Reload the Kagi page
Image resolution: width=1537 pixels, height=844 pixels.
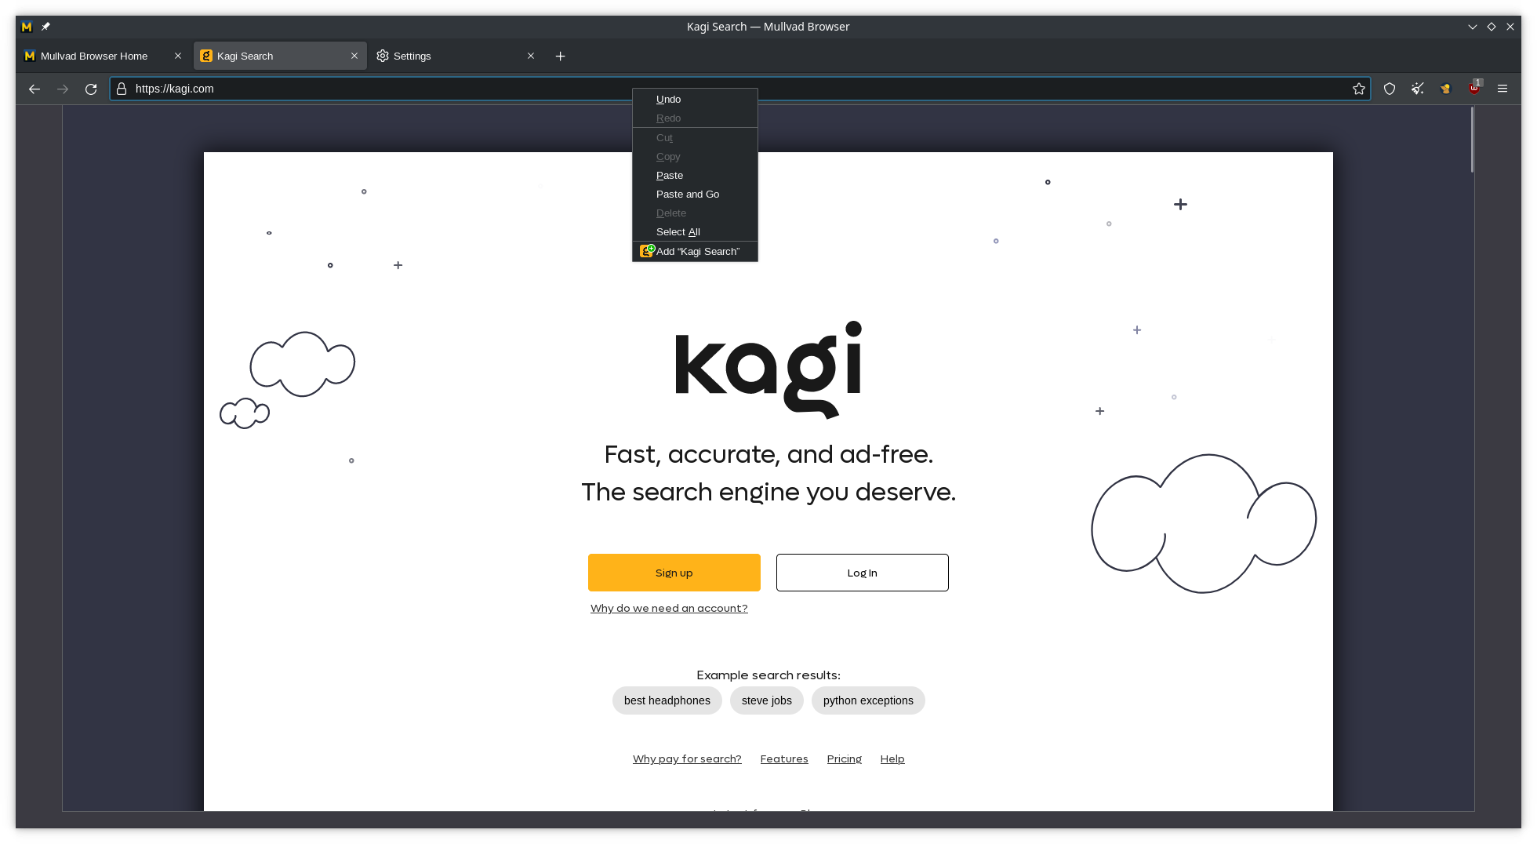click(x=91, y=89)
